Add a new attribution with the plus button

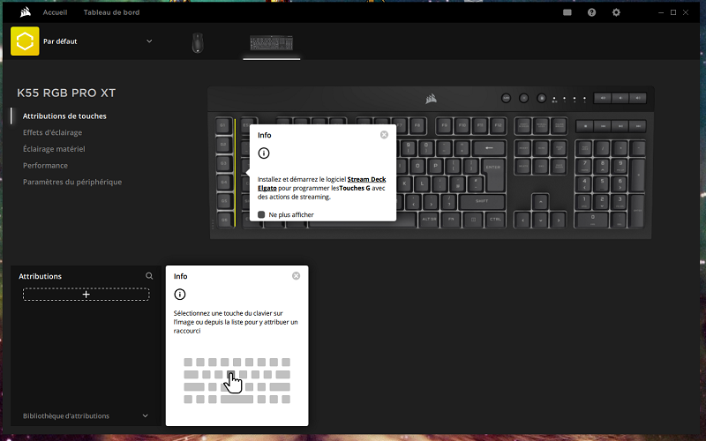86,294
